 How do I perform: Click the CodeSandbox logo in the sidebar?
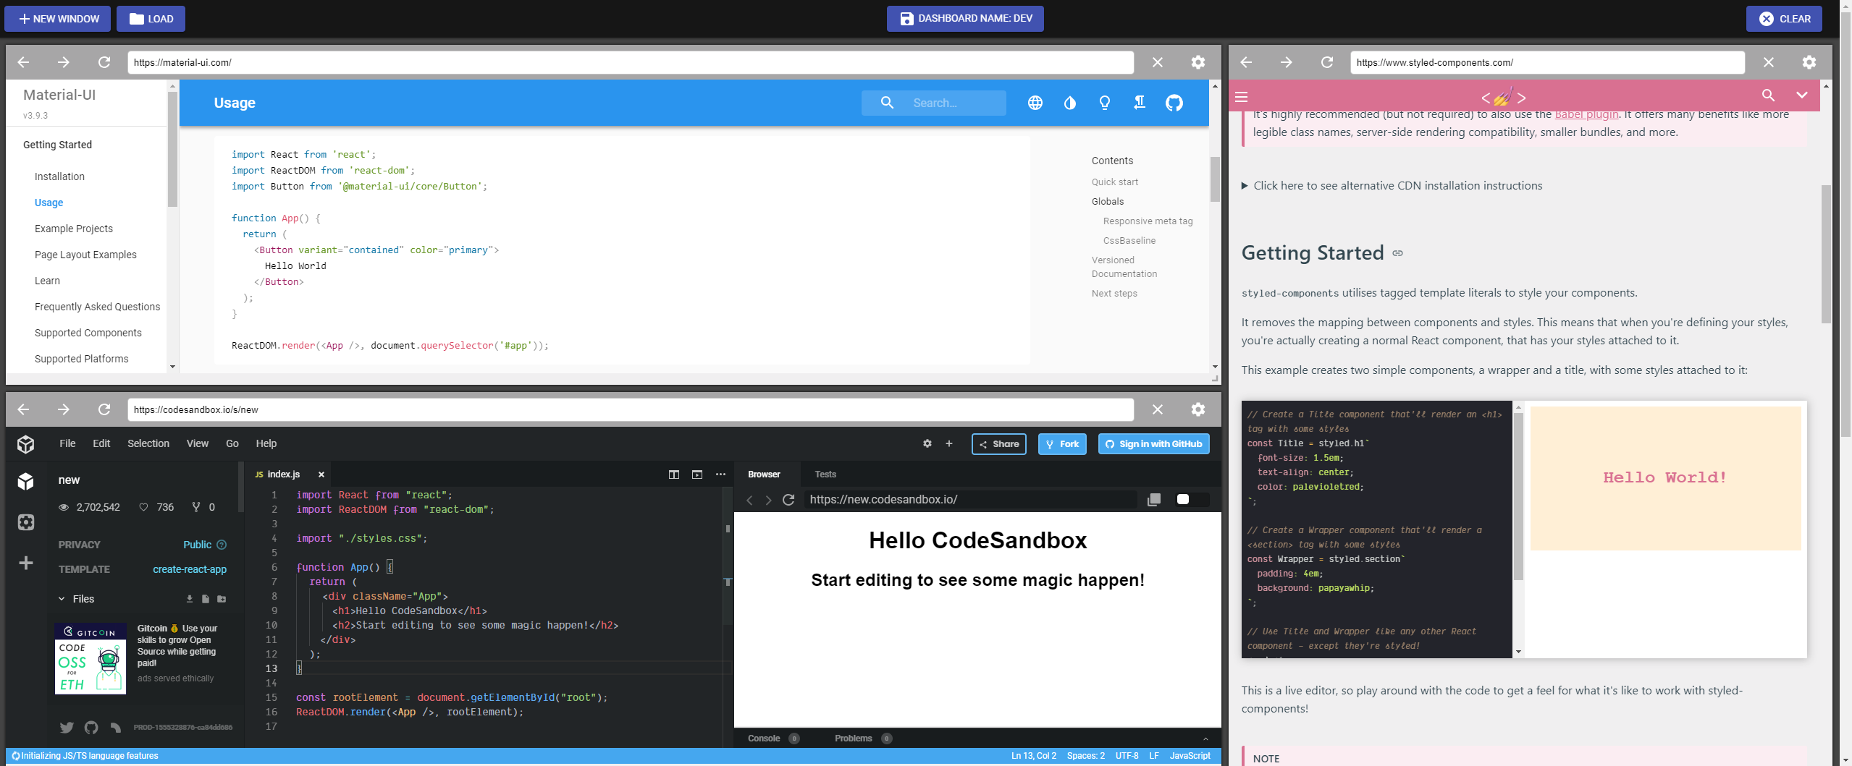[x=25, y=444]
